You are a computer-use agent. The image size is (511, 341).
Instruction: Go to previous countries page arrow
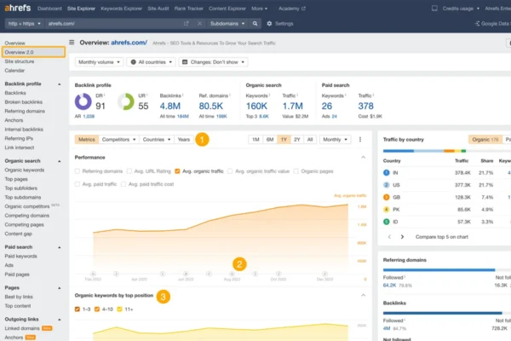point(389,237)
